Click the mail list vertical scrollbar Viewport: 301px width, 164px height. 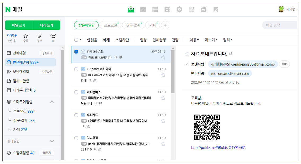point(173,72)
